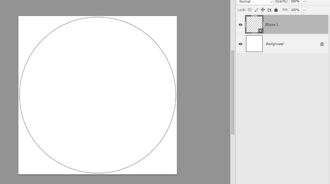Click the lock image pixels brush icon
330x184 pixels.
pos(256,10)
